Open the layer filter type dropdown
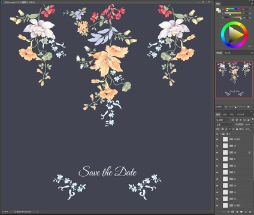 [x=222, y=120]
